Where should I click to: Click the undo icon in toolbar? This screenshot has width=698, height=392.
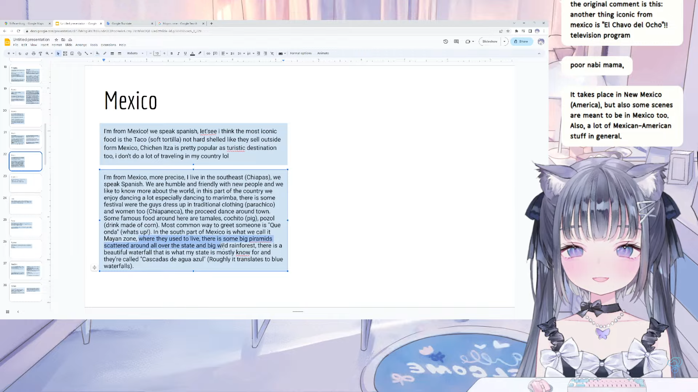[x=20, y=53]
